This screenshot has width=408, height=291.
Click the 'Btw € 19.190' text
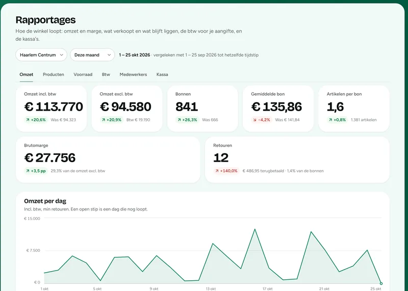coord(138,120)
